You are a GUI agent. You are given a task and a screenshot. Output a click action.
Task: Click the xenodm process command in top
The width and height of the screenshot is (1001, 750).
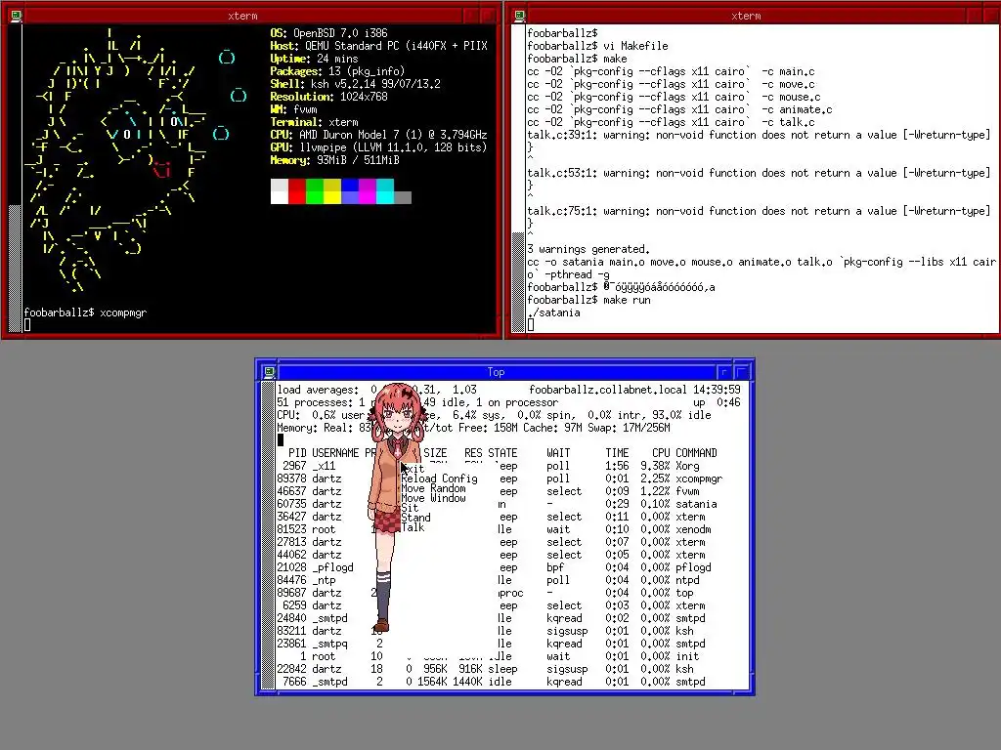click(x=693, y=529)
